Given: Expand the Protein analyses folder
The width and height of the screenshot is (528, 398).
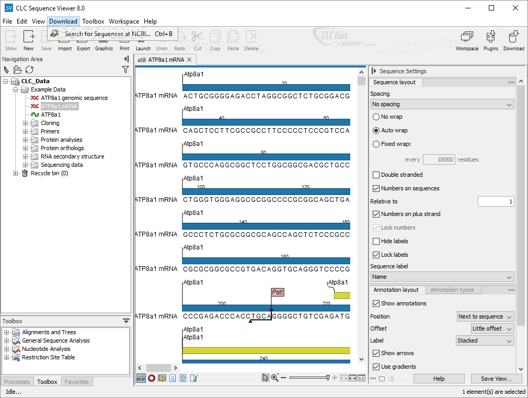Looking at the screenshot, I should pyautogui.click(x=25, y=140).
